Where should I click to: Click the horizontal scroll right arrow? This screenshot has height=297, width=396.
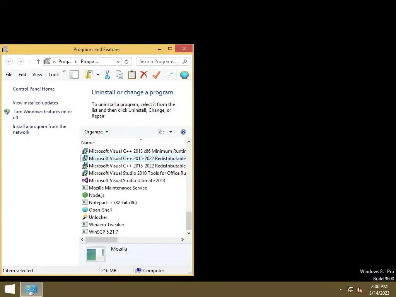(x=183, y=239)
